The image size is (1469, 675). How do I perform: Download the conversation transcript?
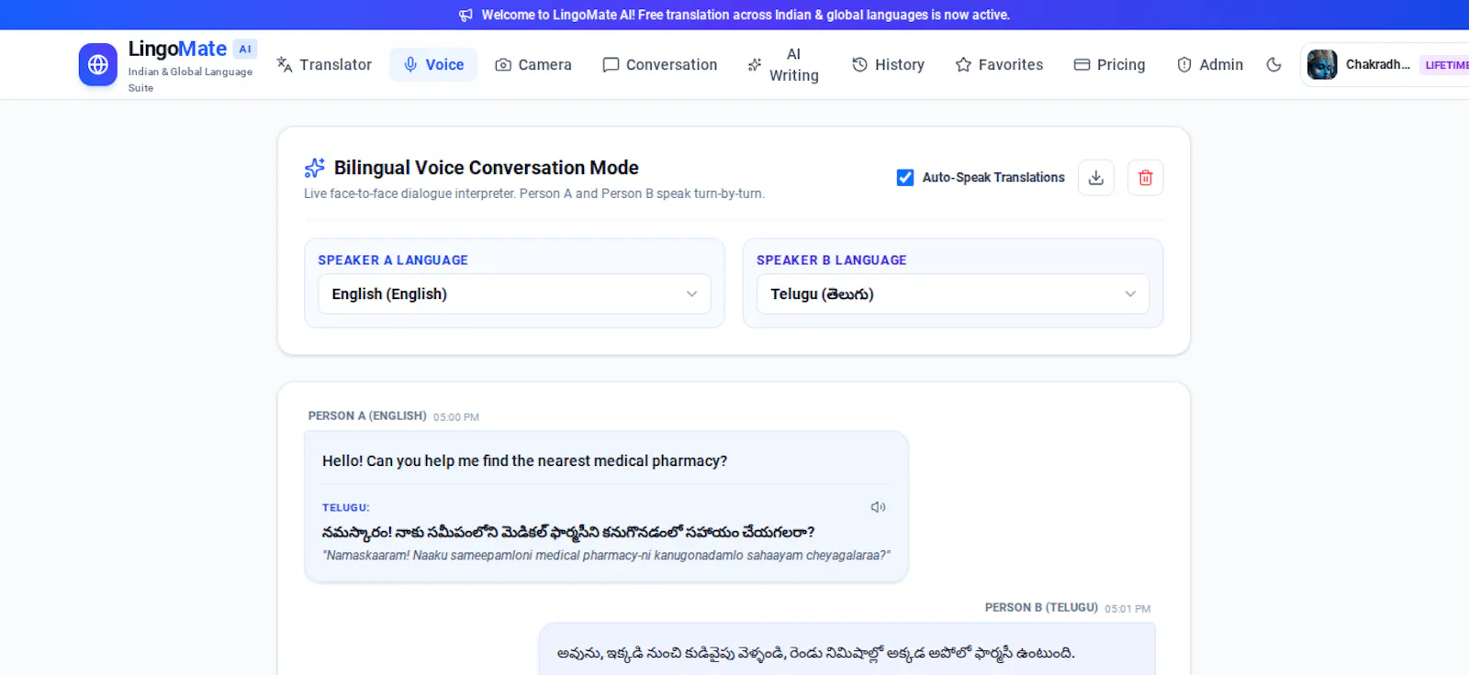(x=1096, y=178)
